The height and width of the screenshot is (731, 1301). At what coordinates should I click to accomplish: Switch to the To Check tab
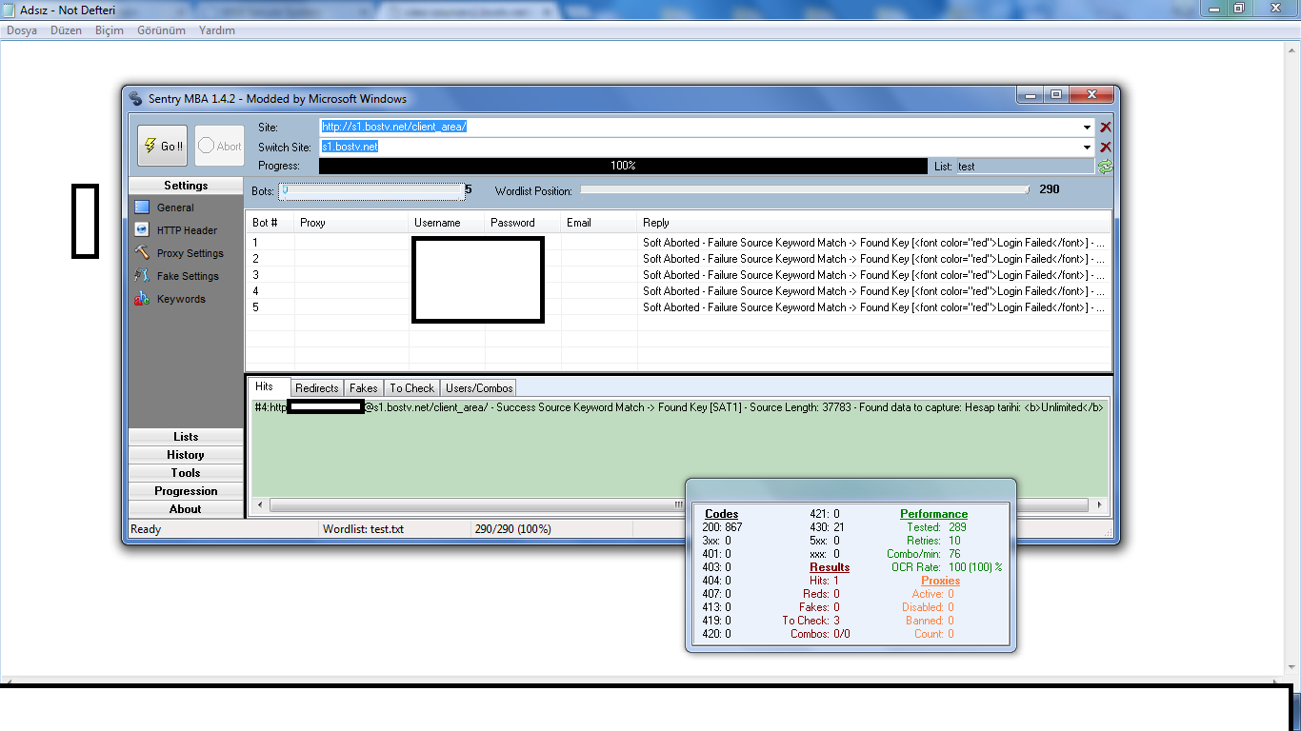[411, 388]
